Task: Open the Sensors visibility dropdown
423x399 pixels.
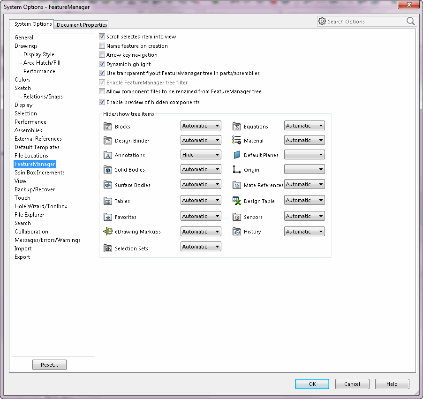Action: pyautogui.click(x=304, y=216)
